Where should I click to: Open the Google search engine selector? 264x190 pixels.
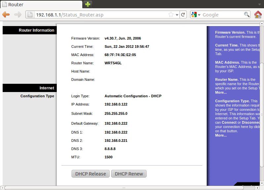195,15
